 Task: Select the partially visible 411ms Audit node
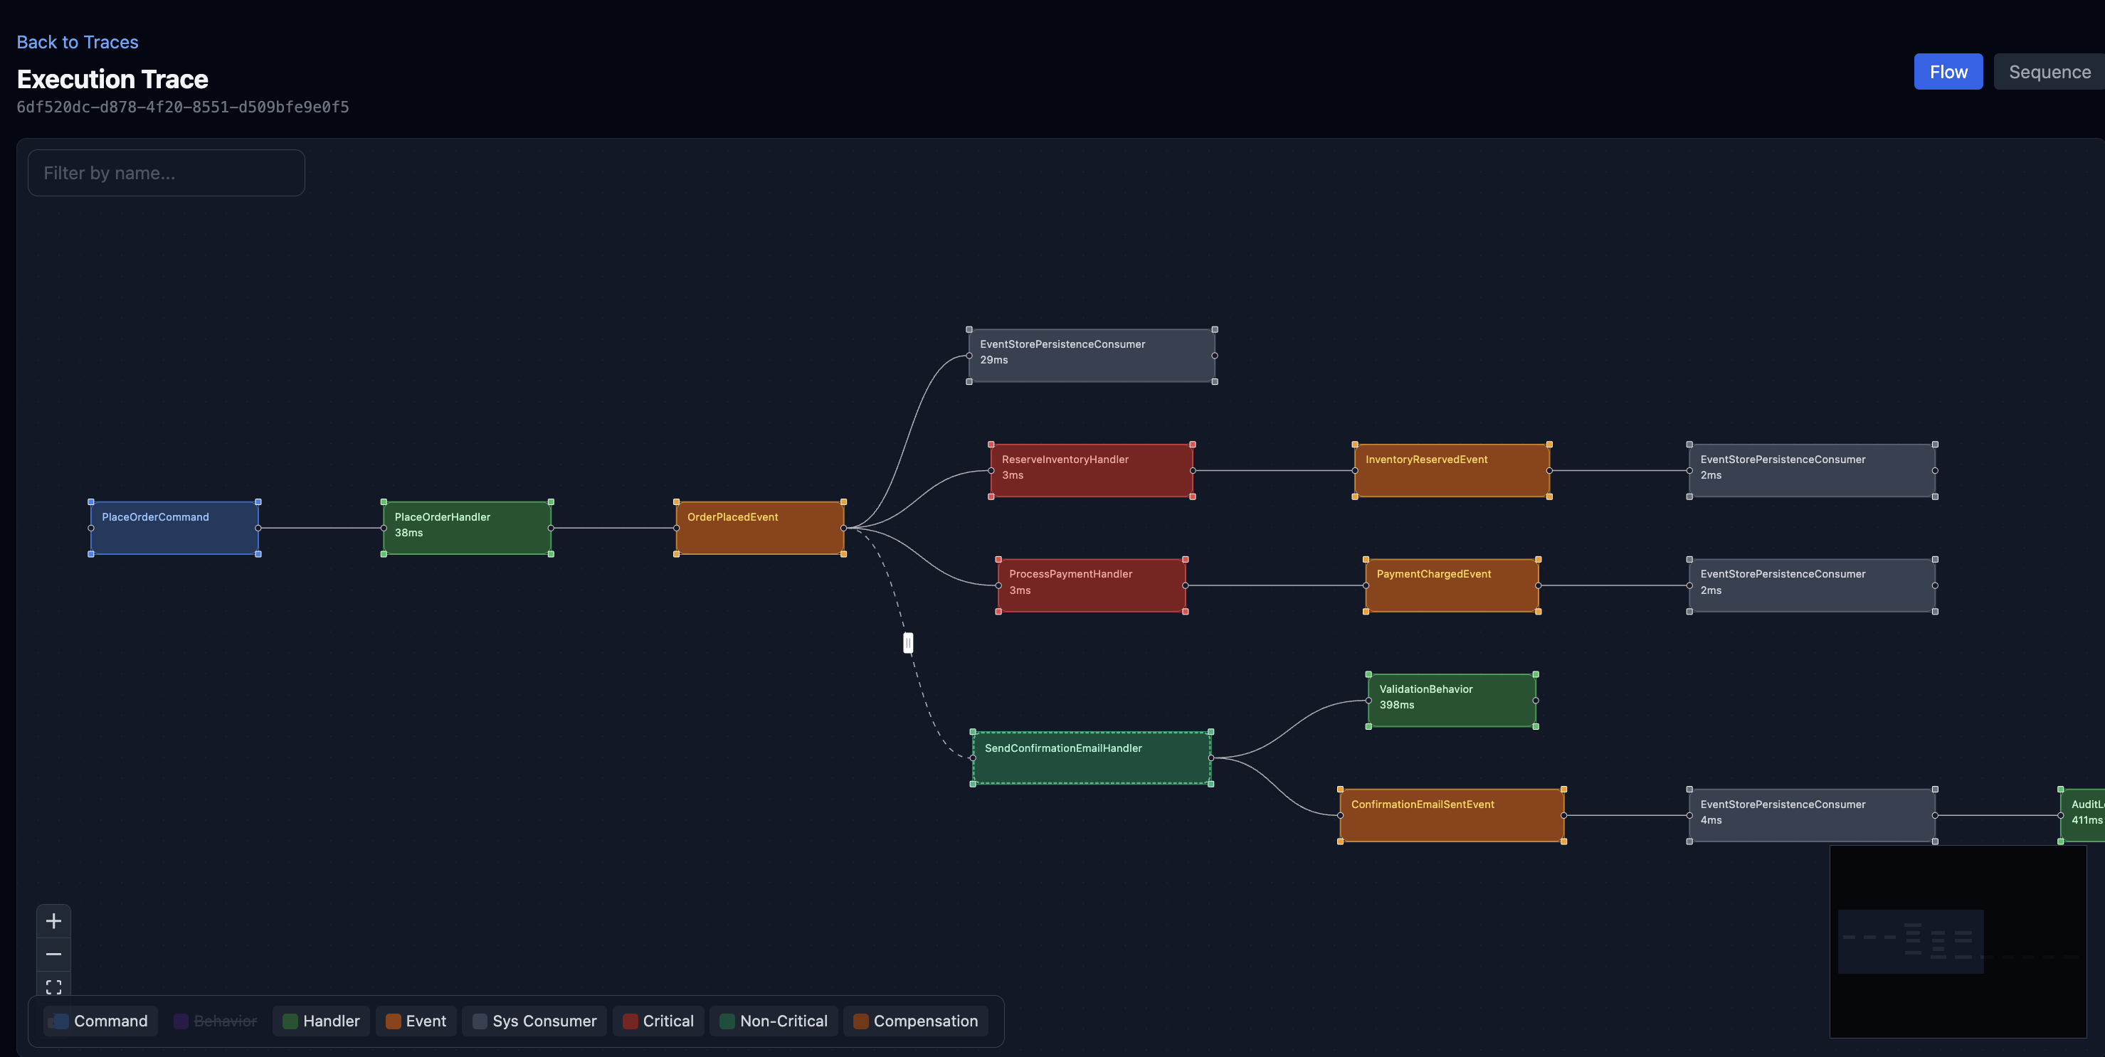[2083, 815]
